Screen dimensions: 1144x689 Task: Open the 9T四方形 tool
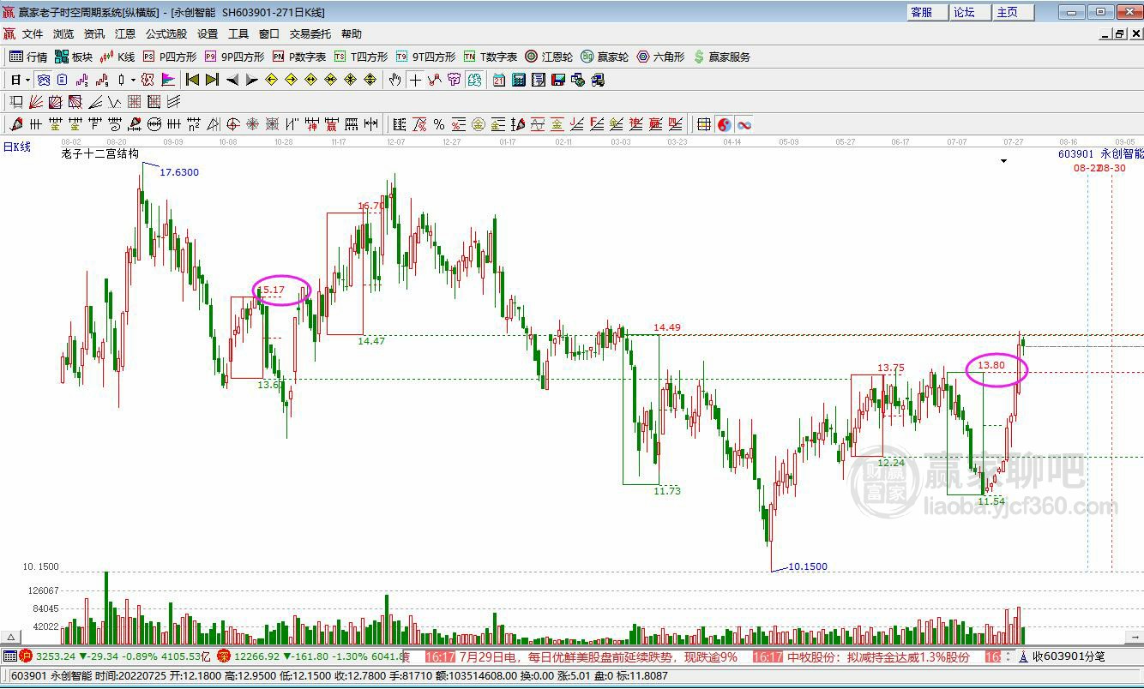425,57
